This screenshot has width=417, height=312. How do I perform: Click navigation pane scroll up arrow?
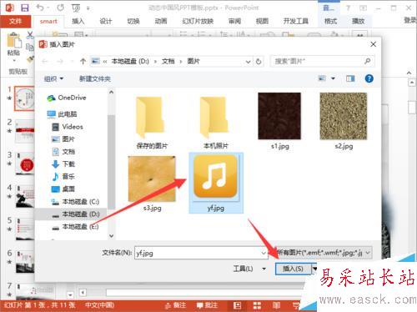pos(111,92)
